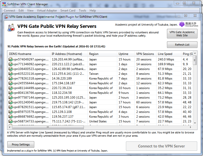Close the VPN Gate plugin window
The height and width of the screenshot is (156, 203).
coord(195,16)
